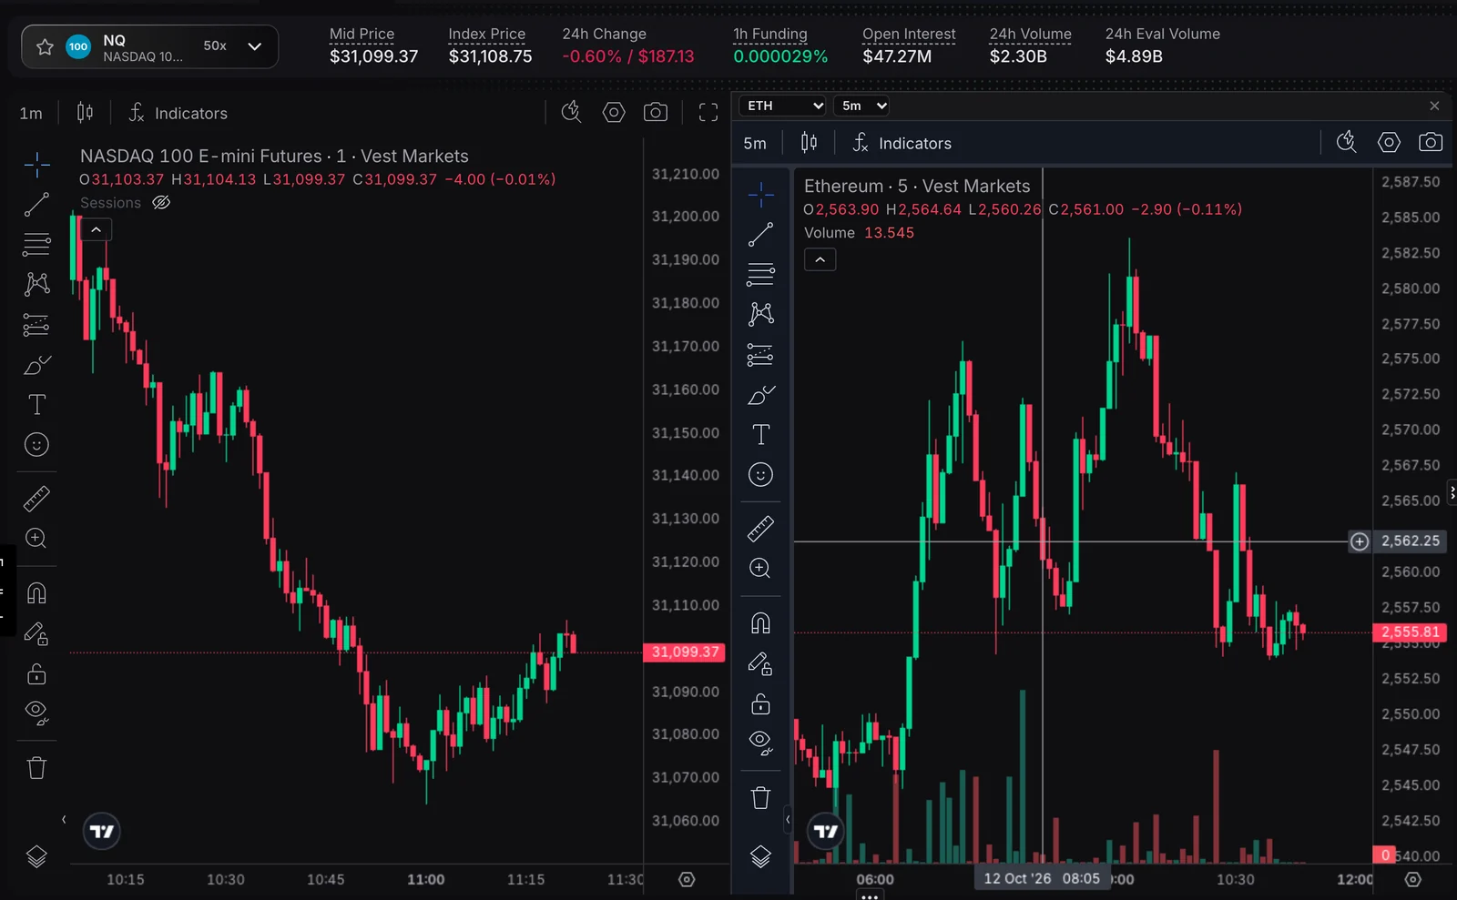This screenshot has height=900, width=1457.
Task: Close the Ethereum chart panel
Action: click(x=1434, y=106)
